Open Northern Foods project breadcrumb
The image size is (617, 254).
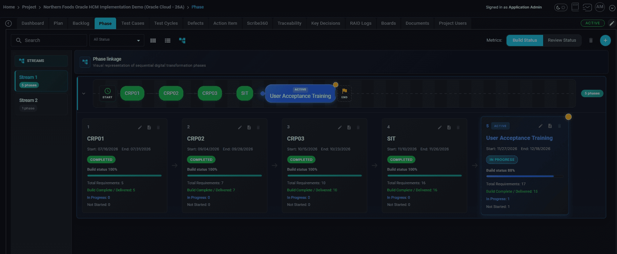pos(114,7)
